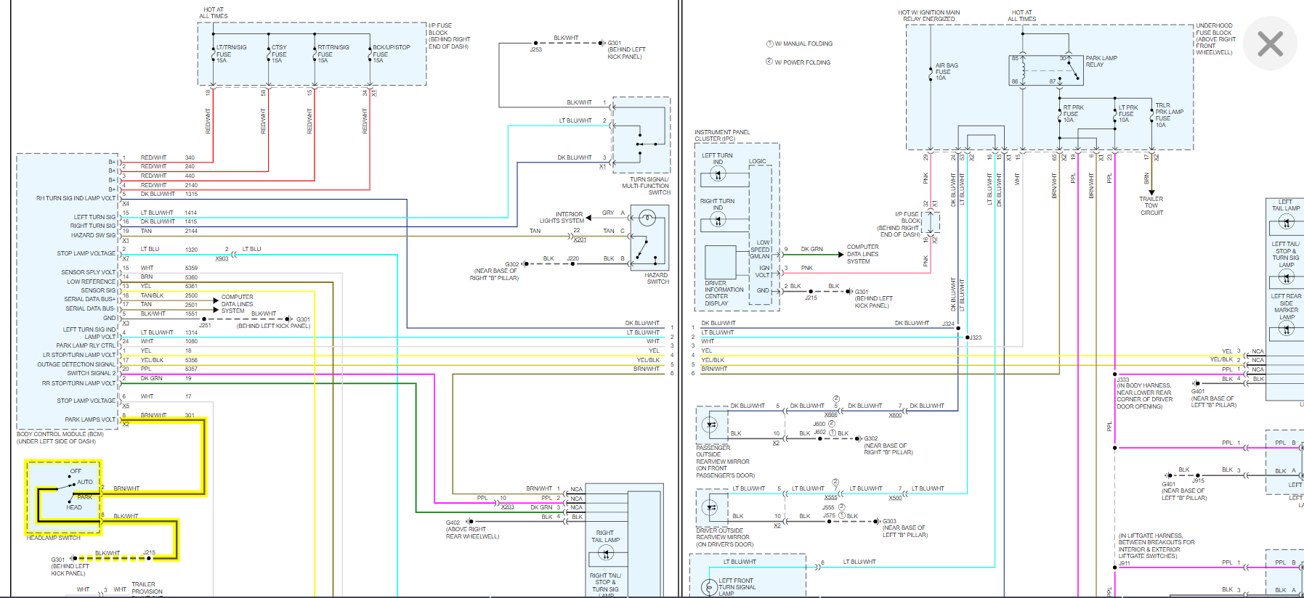Click the air bag fuse 10A

[x=931, y=73]
